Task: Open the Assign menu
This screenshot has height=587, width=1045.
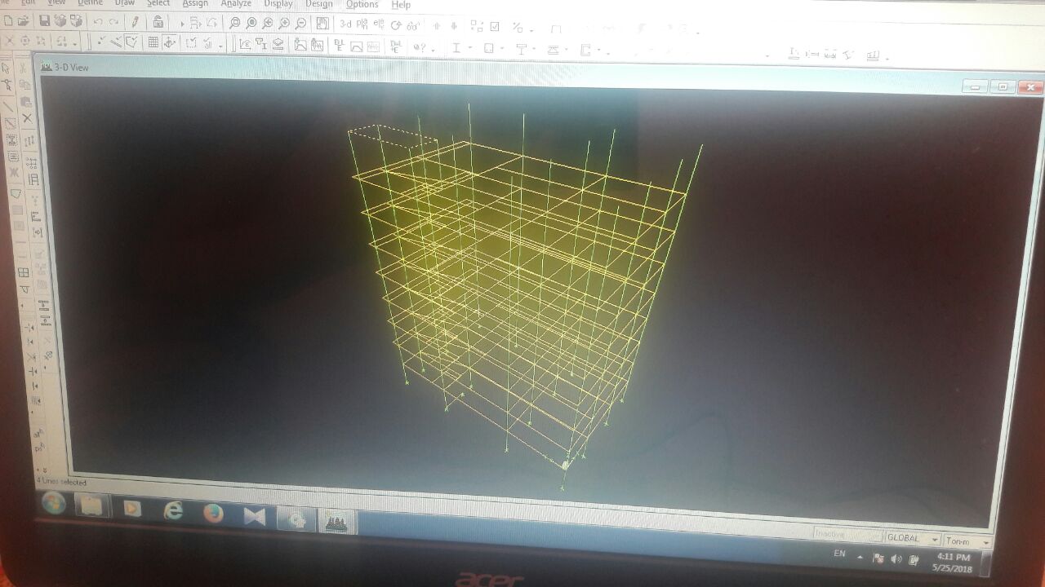Action: coord(195,3)
